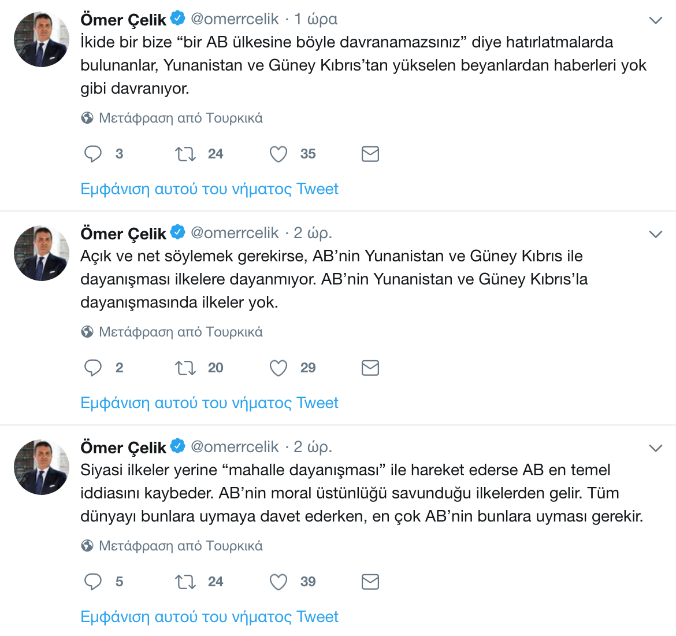This screenshot has height=636, width=676.
Task: Expand the third tweet's options chevron
Action: tap(655, 449)
